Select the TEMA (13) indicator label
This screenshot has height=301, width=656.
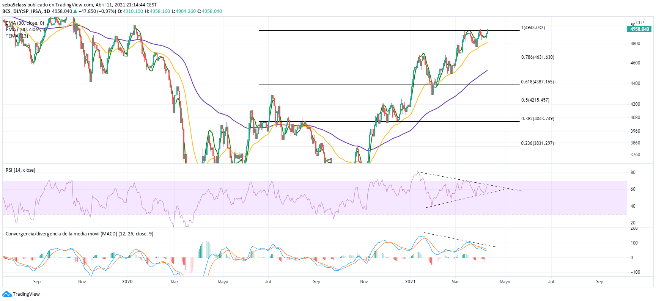17,36
